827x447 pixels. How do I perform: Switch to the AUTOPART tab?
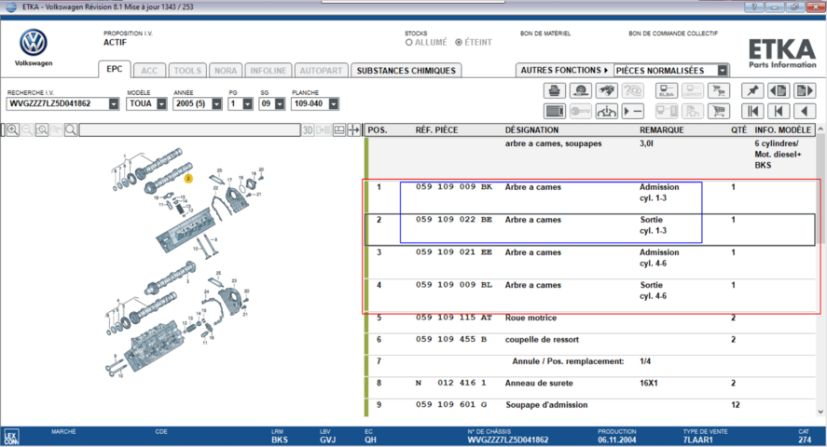[x=322, y=71]
